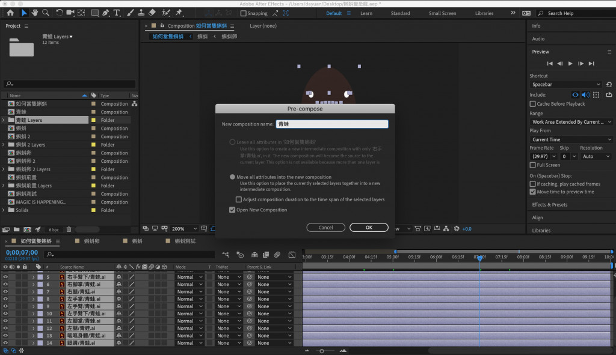
Task: Click OK in Pre-compose dialog
Action: [x=369, y=228]
